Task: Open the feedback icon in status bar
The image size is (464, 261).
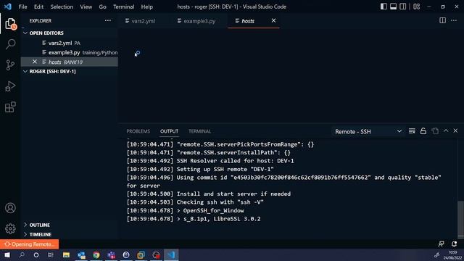Action: pyautogui.click(x=441, y=244)
